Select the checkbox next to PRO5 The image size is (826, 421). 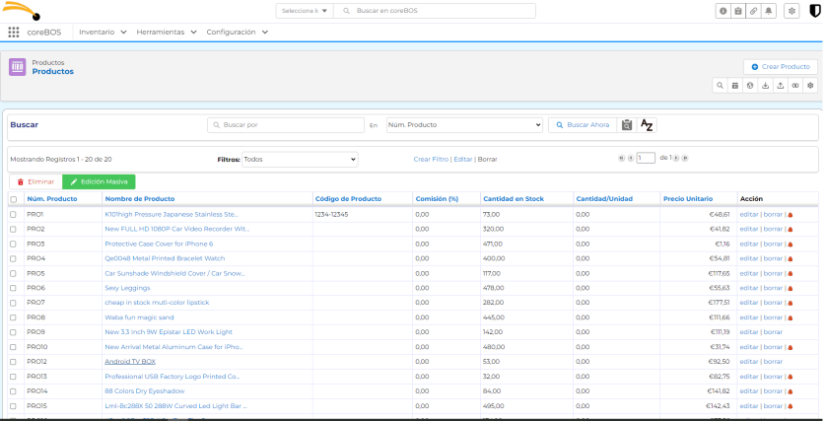pos(14,273)
